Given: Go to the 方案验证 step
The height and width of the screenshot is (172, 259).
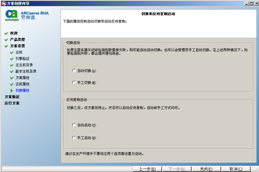Looking at the screenshot, I should pos(10,97).
